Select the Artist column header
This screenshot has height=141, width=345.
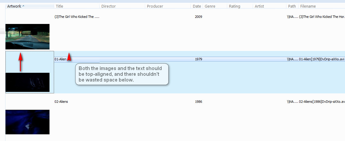[x=259, y=6]
